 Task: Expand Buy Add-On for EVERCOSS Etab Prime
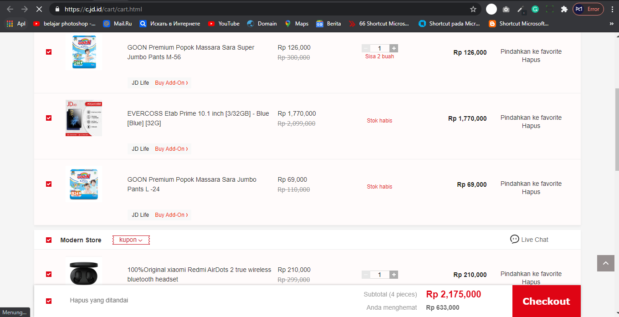(x=171, y=149)
